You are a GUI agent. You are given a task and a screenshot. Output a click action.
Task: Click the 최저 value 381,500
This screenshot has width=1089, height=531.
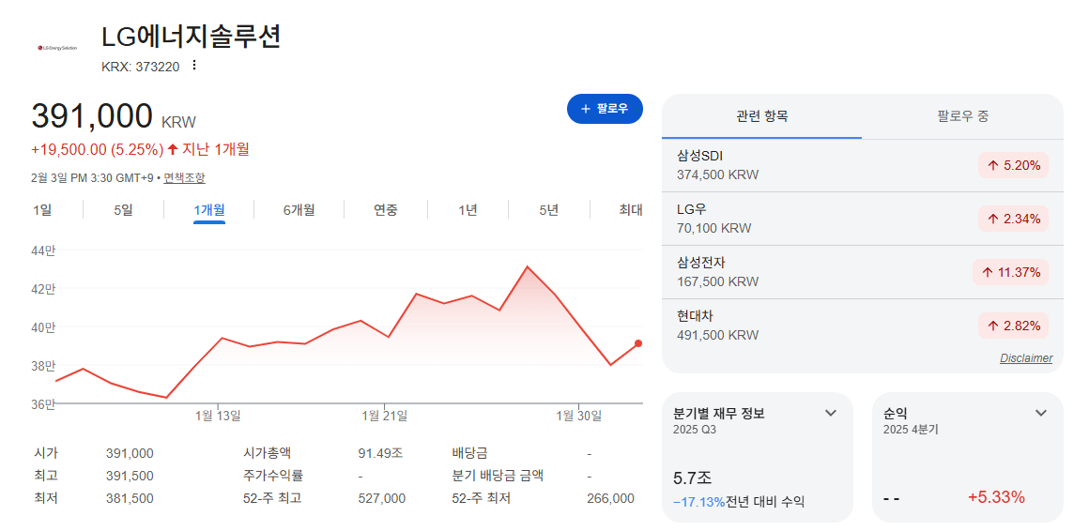[130, 498]
